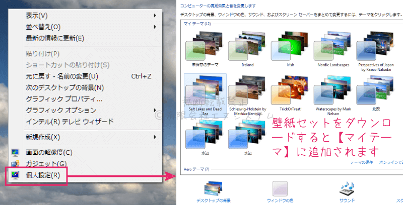Click the 個人設定 monitor icon
This screenshot has width=403, height=205.
(15, 175)
